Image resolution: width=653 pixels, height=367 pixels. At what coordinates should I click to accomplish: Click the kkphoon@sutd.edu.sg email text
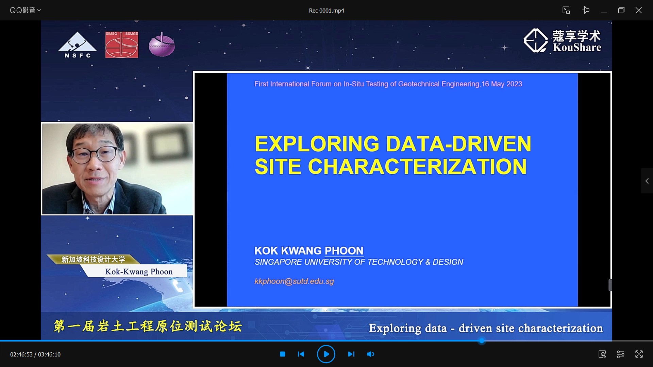coord(294,281)
